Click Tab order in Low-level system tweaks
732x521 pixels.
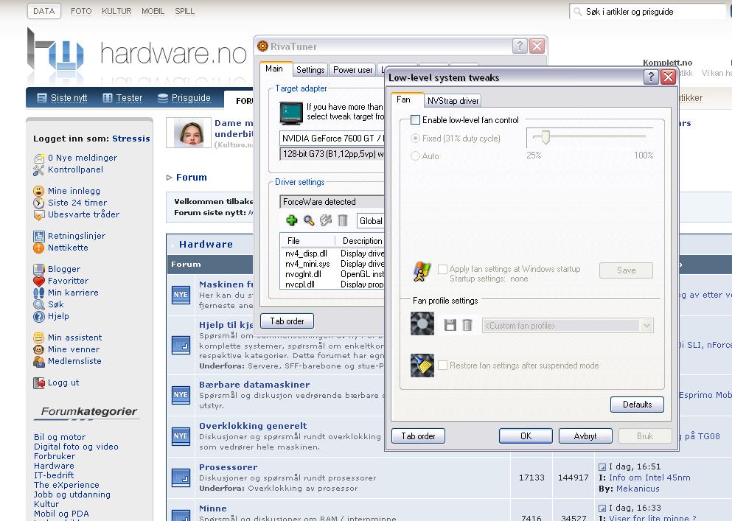pos(418,436)
